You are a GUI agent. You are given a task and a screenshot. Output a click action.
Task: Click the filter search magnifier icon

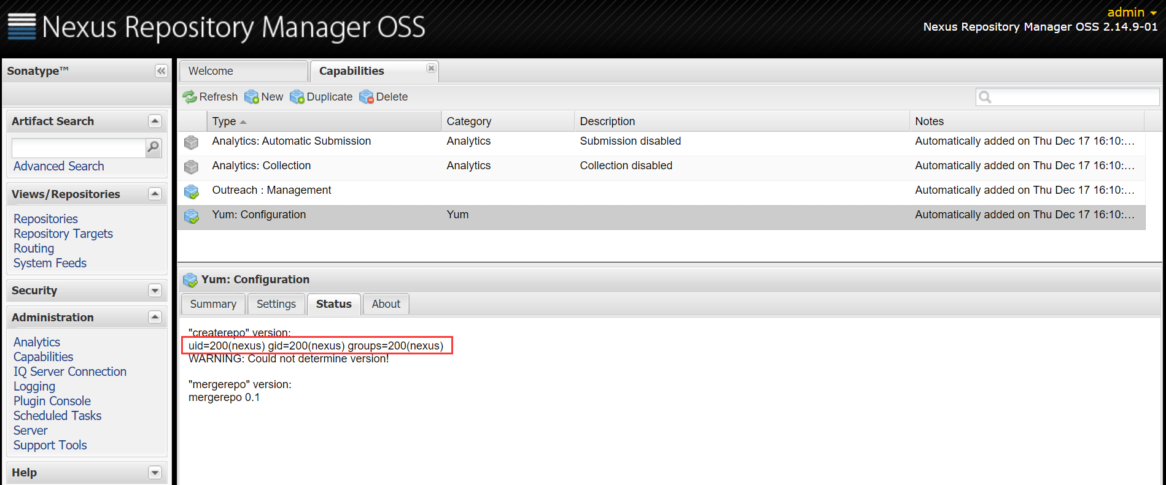coord(985,97)
